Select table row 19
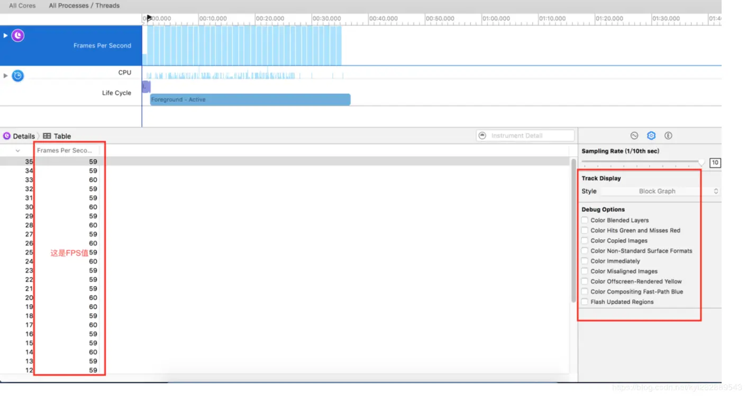The width and height of the screenshot is (747, 397). pos(285,306)
